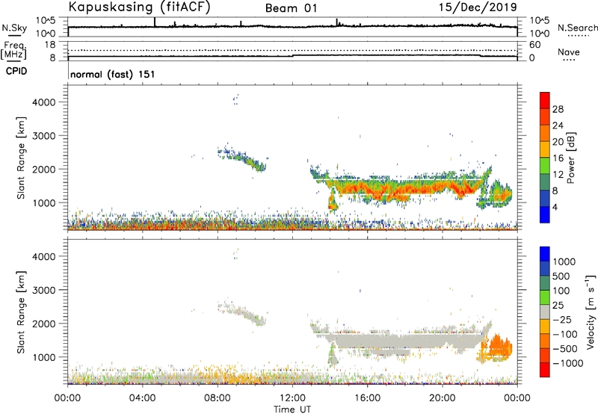Click the 'N.Search' legend label
This screenshot has height=414, width=598.
coord(577,28)
